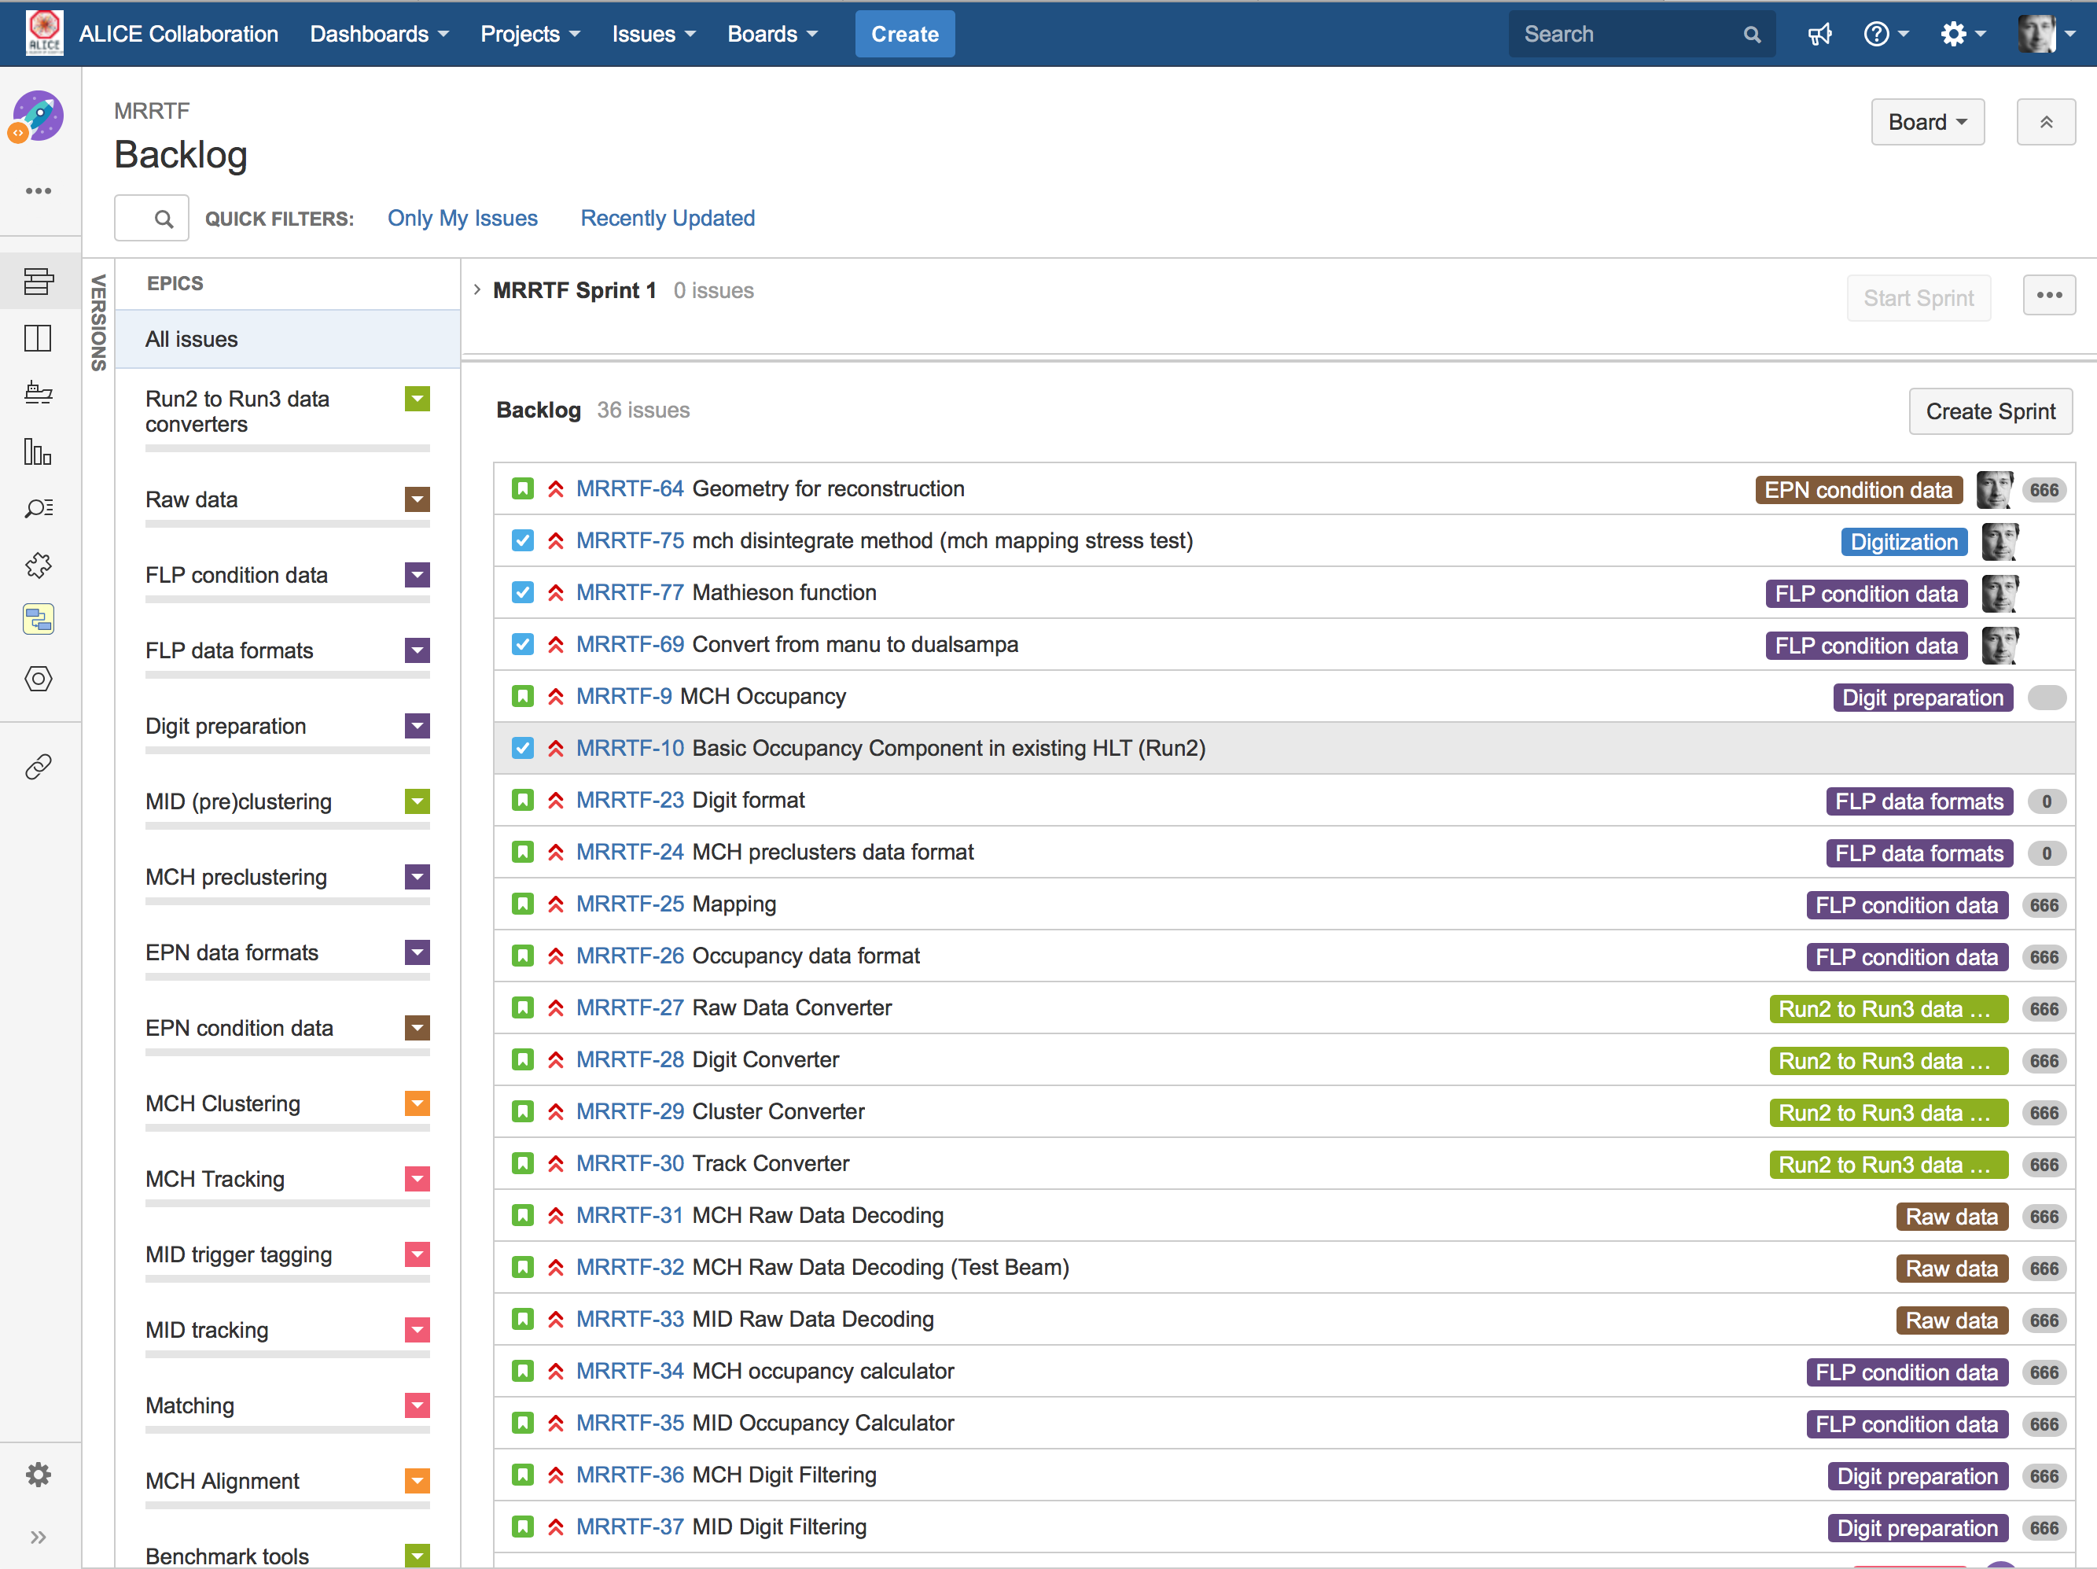Click the top Search input field
This screenshot has width=2097, height=1569.
pos(1626,34)
